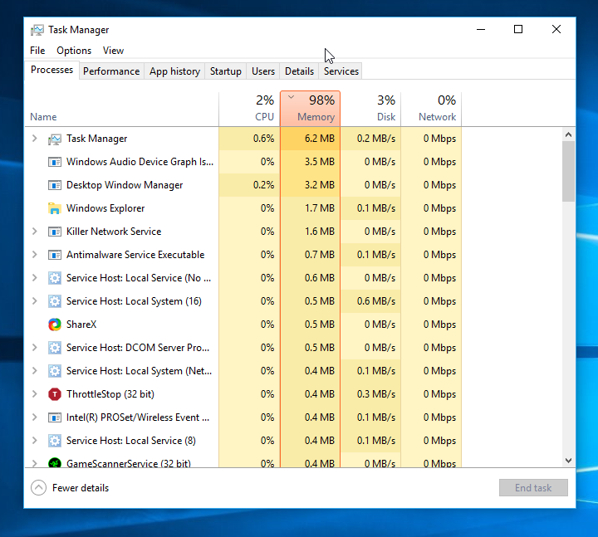Expand the Task Manager process group
Image resolution: width=598 pixels, height=537 pixels.
[x=34, y=139]
